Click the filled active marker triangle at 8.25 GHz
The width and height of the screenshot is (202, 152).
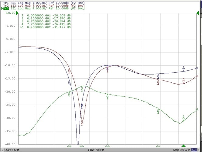[x=183, y=146]
